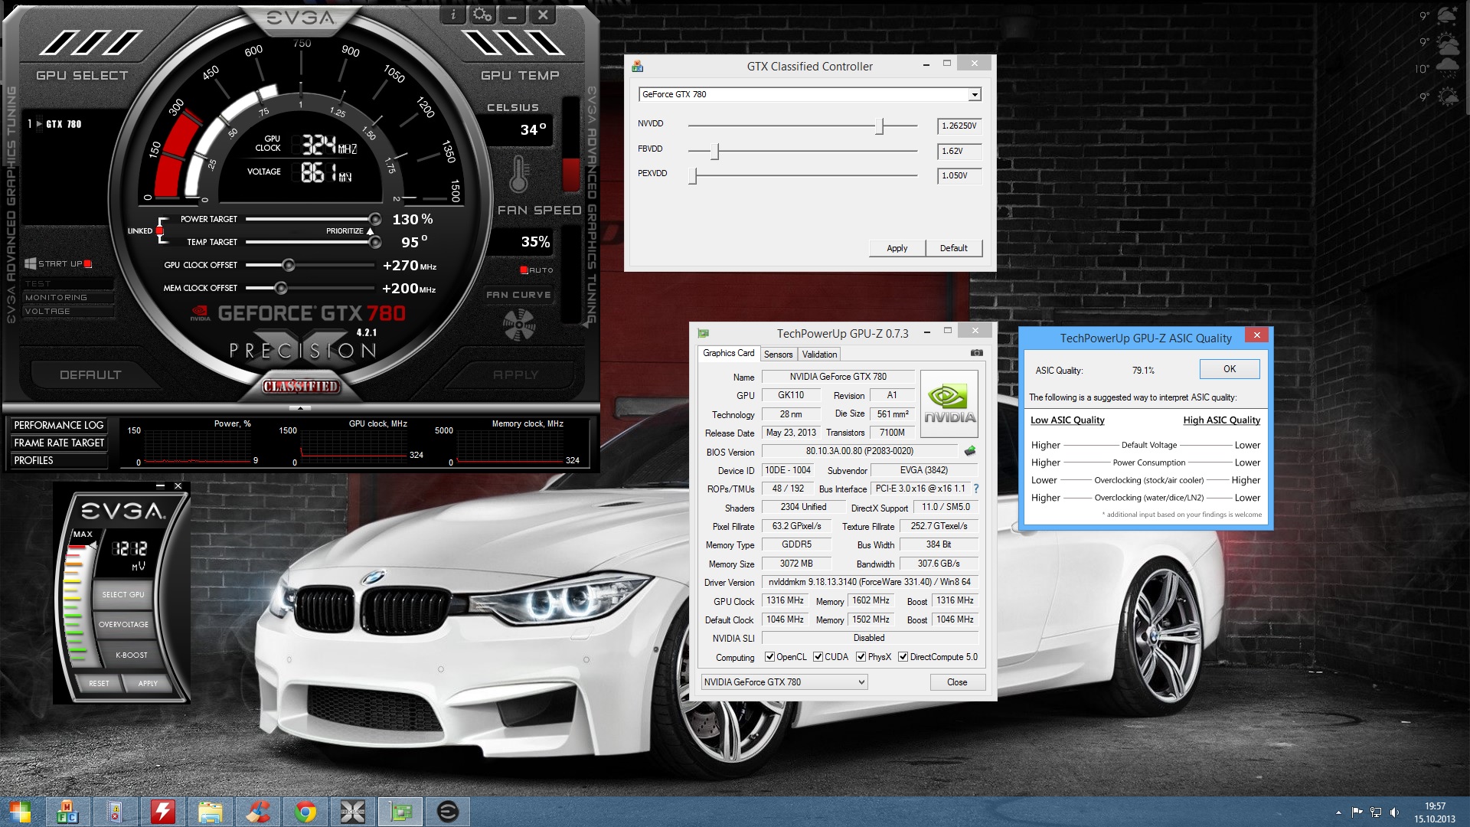Image resolution: width=1470 pixels, height=827 pixels.
Task: Open the Precision X info button
Action: click(452, 15)
